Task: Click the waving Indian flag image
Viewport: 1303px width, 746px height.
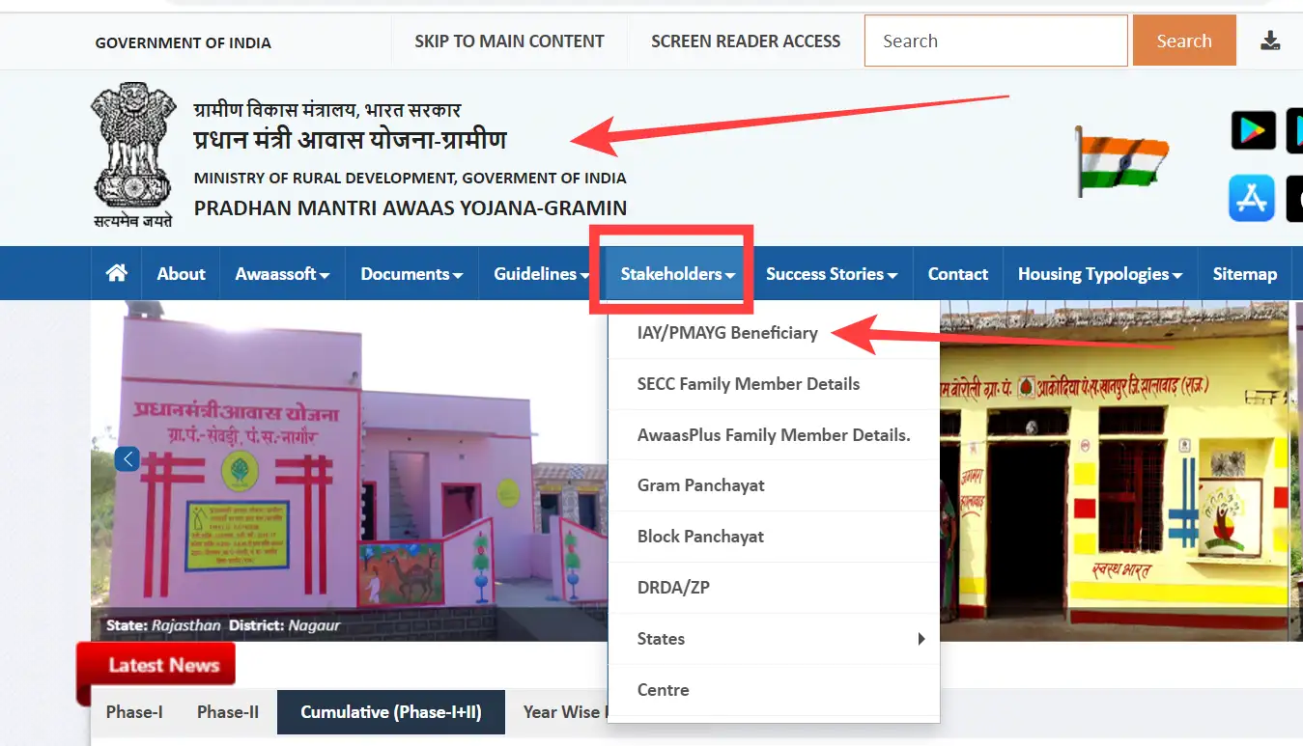Action: [x=1122, y=162]
